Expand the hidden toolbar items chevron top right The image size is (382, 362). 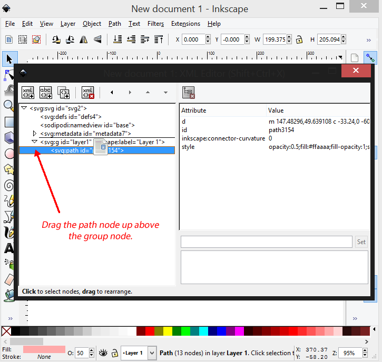[x=369, y=40]
